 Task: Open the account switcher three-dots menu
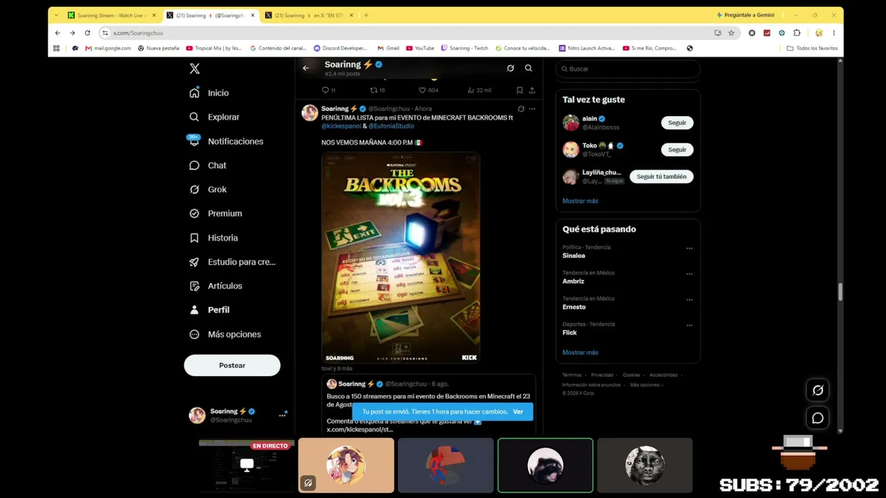(282, 415)
